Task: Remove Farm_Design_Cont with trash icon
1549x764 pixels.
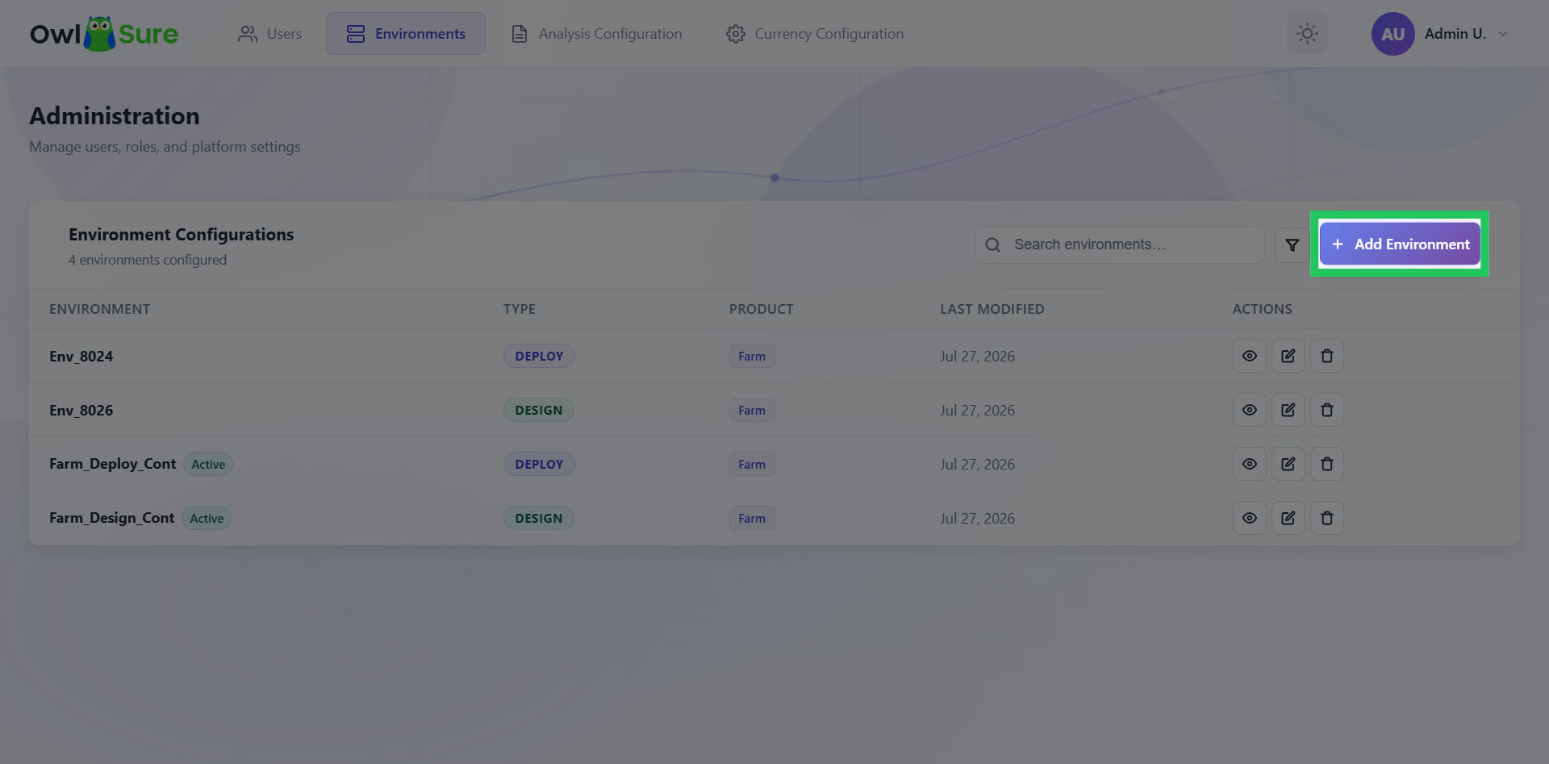Action: tap(1326, 518)
